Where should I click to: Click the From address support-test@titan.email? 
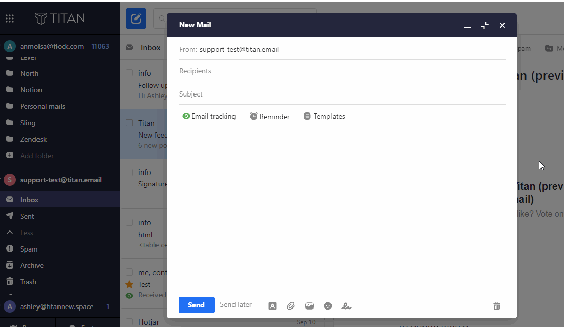click(239, 50)
